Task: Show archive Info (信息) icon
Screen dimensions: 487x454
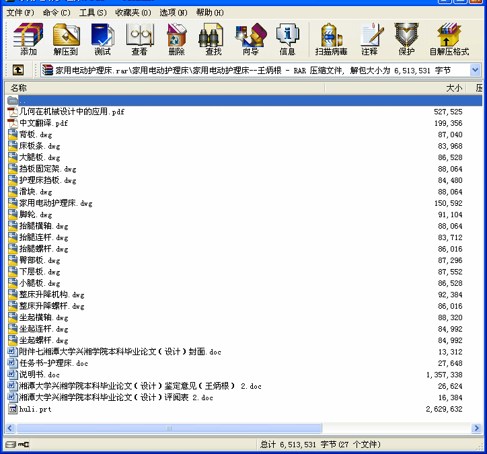Action: click(287, 39)
